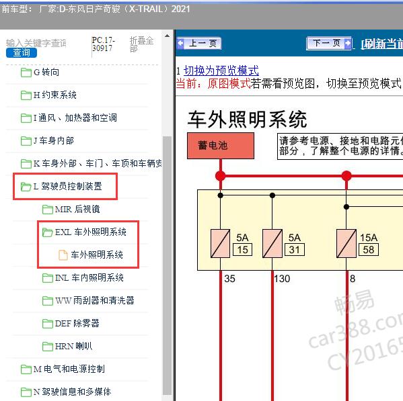The image size is (403, 401).
Task: Click the 15A fuse symbol numbered 58
Action: click(x=346, y=243)
